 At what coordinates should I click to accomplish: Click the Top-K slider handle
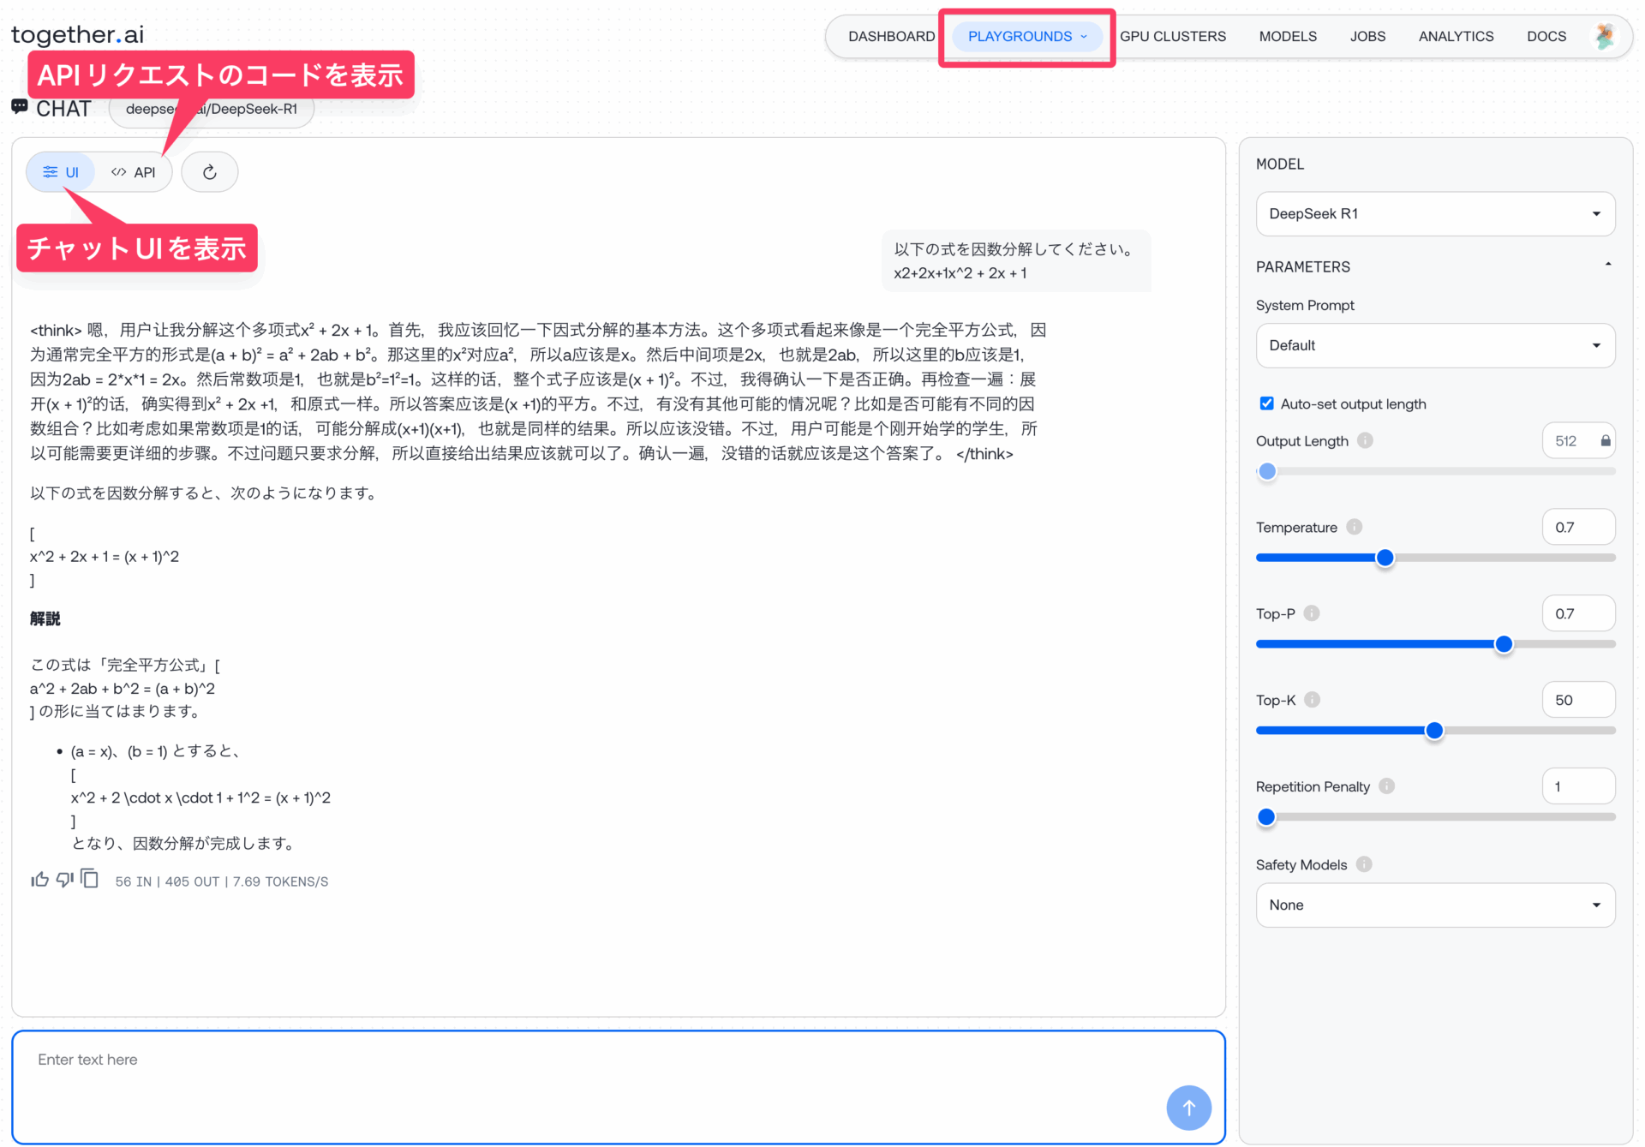click(1434, 731)
